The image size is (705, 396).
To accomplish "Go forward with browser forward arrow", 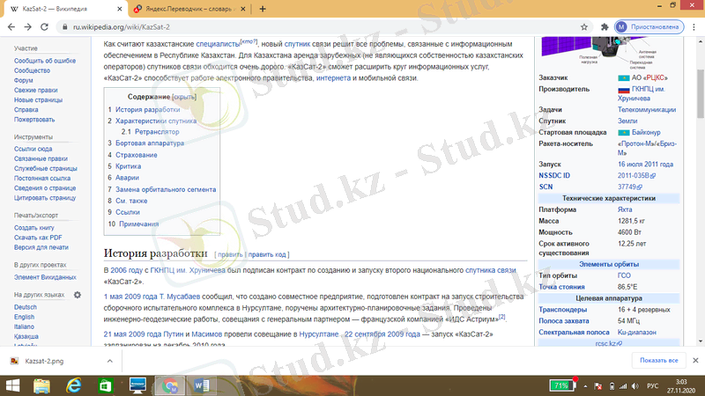I will tap(28, 27).
